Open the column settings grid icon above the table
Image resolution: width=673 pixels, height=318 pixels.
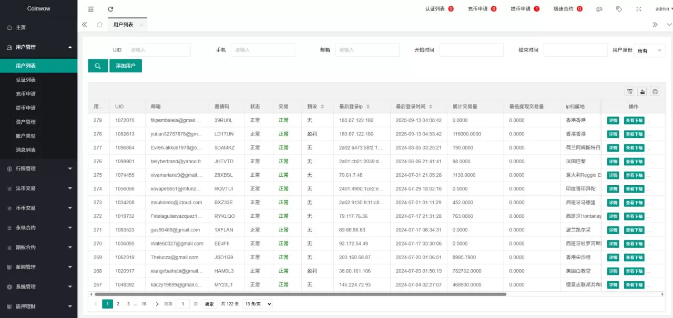[629, 91]
